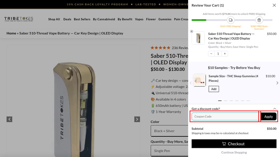The height and width of the screenshot is (157, 280).
Task: Open the Deals menu item
Action: (x=67, y=19)
